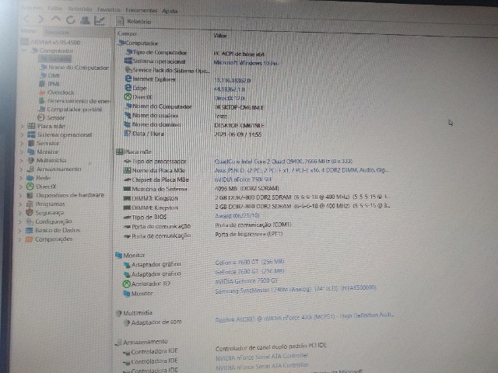Open the Favoritos menu in menu bar
The image size is (498, 373).
click(109, 10)
